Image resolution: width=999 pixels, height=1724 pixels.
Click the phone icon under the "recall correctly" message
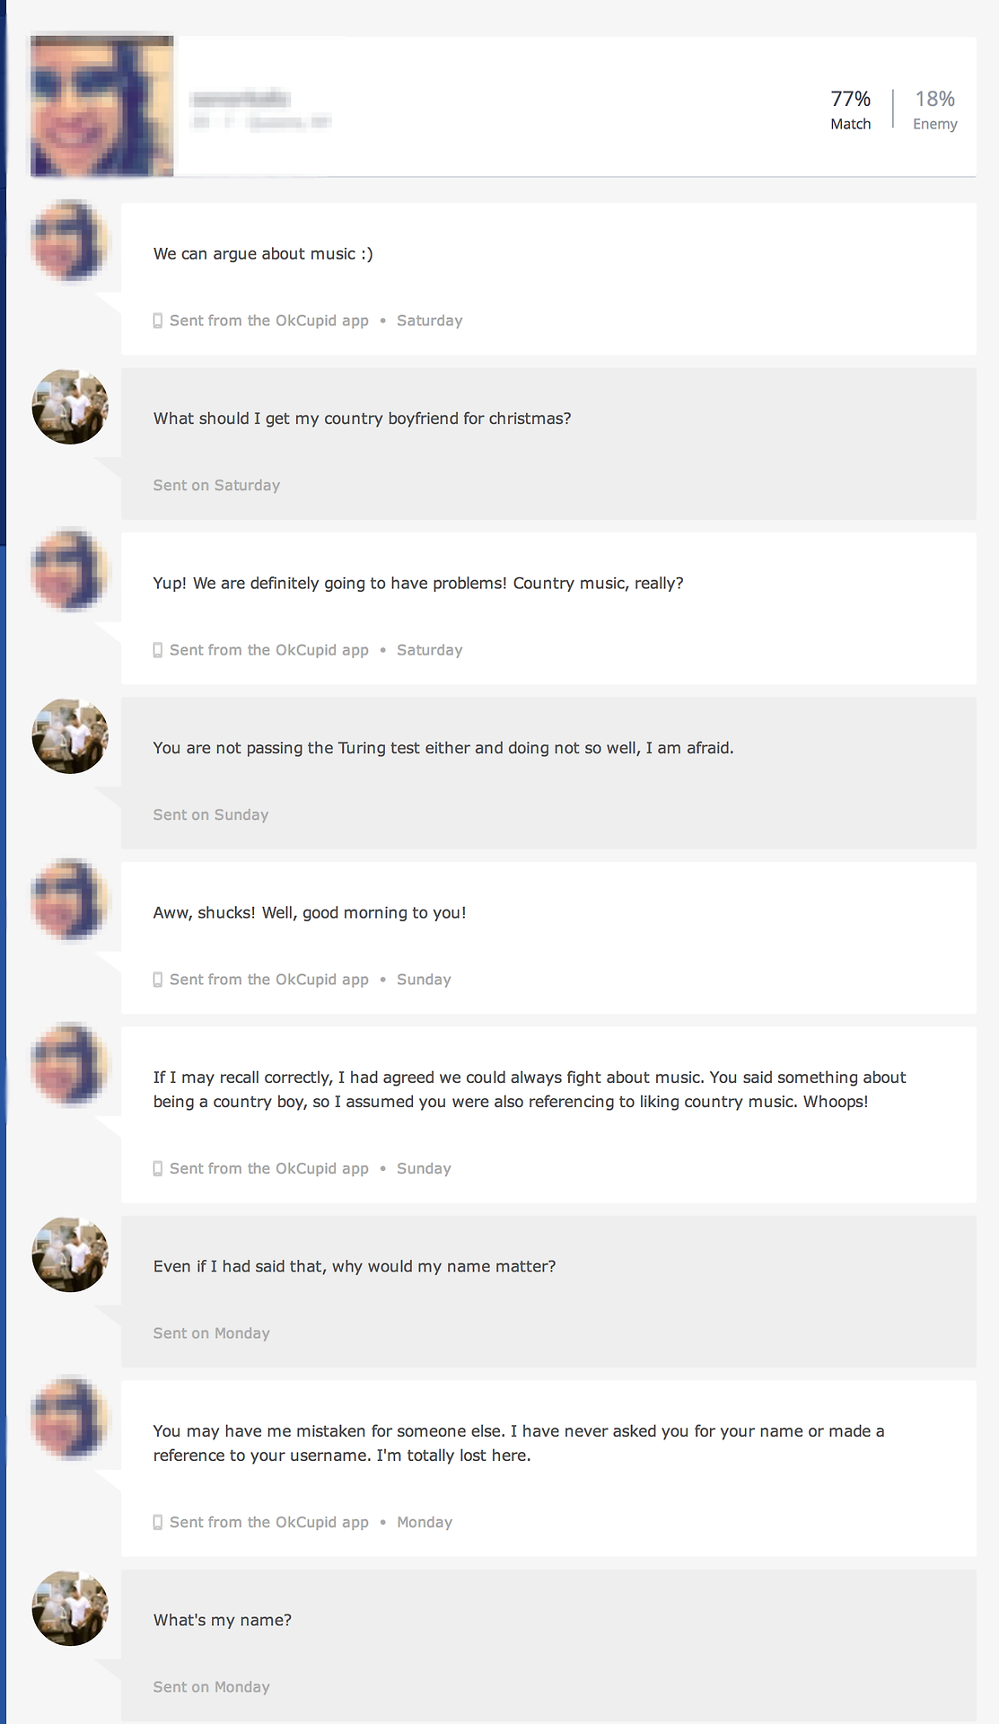coord(158,1168)
